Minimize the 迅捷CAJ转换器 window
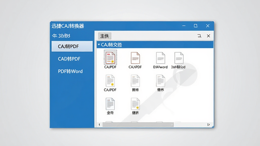Viewport: 260px width, 146px height. click(184, 26)
